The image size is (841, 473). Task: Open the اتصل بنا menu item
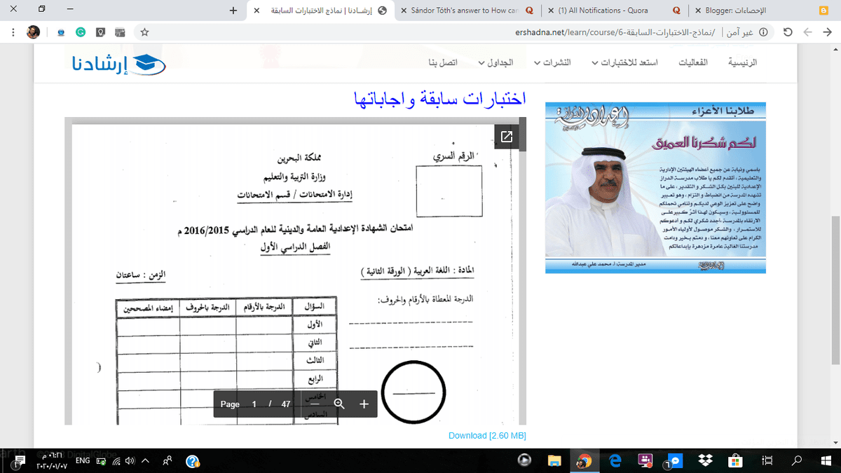pyautogui.click(x=442, y=62)
